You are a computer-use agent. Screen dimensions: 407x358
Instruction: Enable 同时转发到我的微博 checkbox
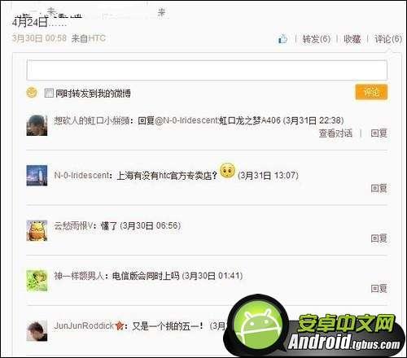tap(49, 93)
